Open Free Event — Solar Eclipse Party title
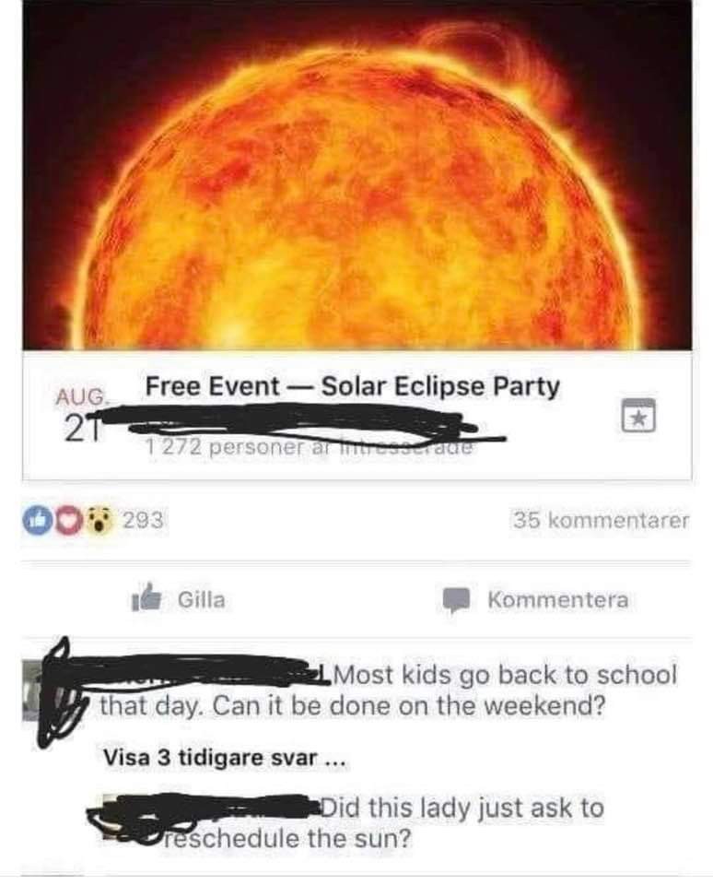The height and width of the screenshot is (885, 713). tap(353, 386)
